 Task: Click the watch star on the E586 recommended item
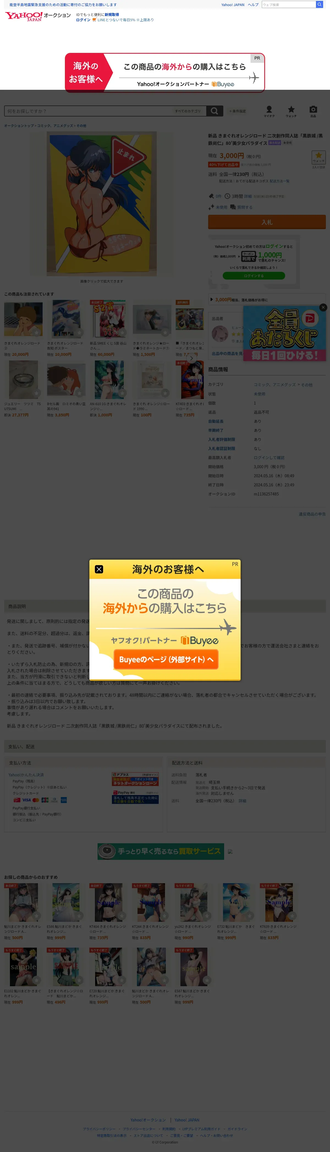point(79,915)
